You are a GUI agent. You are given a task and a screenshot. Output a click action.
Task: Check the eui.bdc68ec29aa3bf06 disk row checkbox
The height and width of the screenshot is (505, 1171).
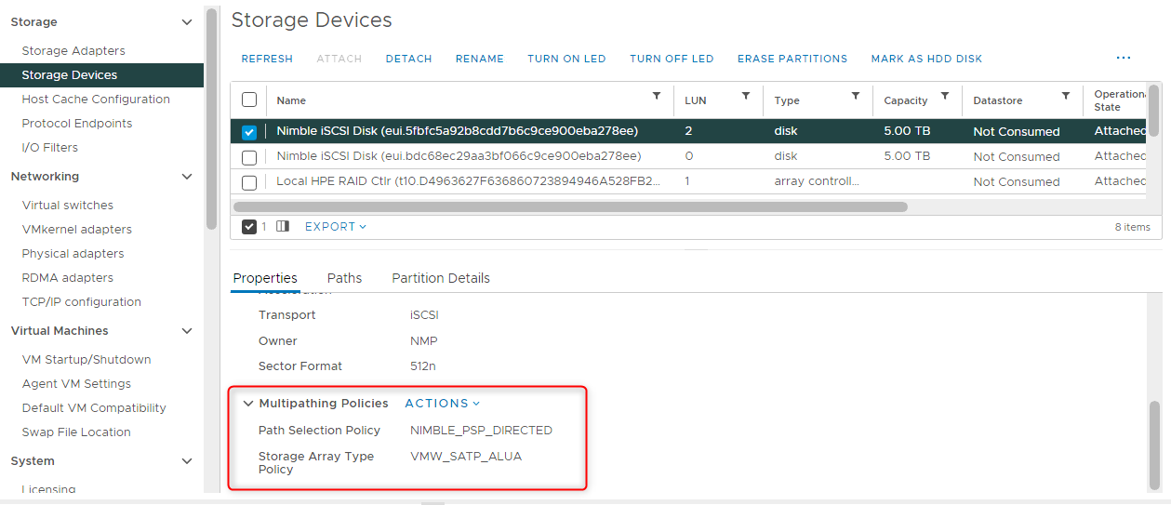pyautogui.click(x=249, y=156)
